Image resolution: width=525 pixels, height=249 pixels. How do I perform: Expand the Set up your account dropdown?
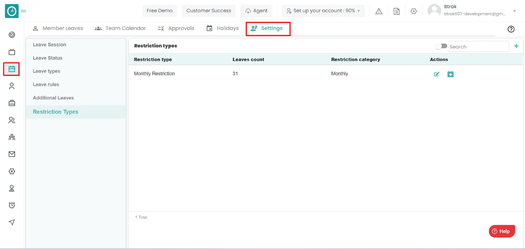(x=323, y=11)
